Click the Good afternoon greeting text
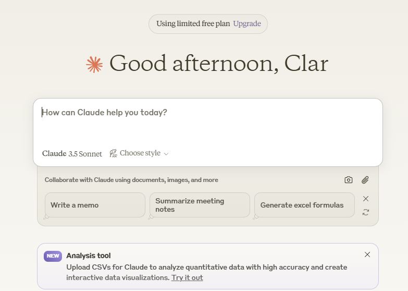408x291 pixels. (218, 64)
